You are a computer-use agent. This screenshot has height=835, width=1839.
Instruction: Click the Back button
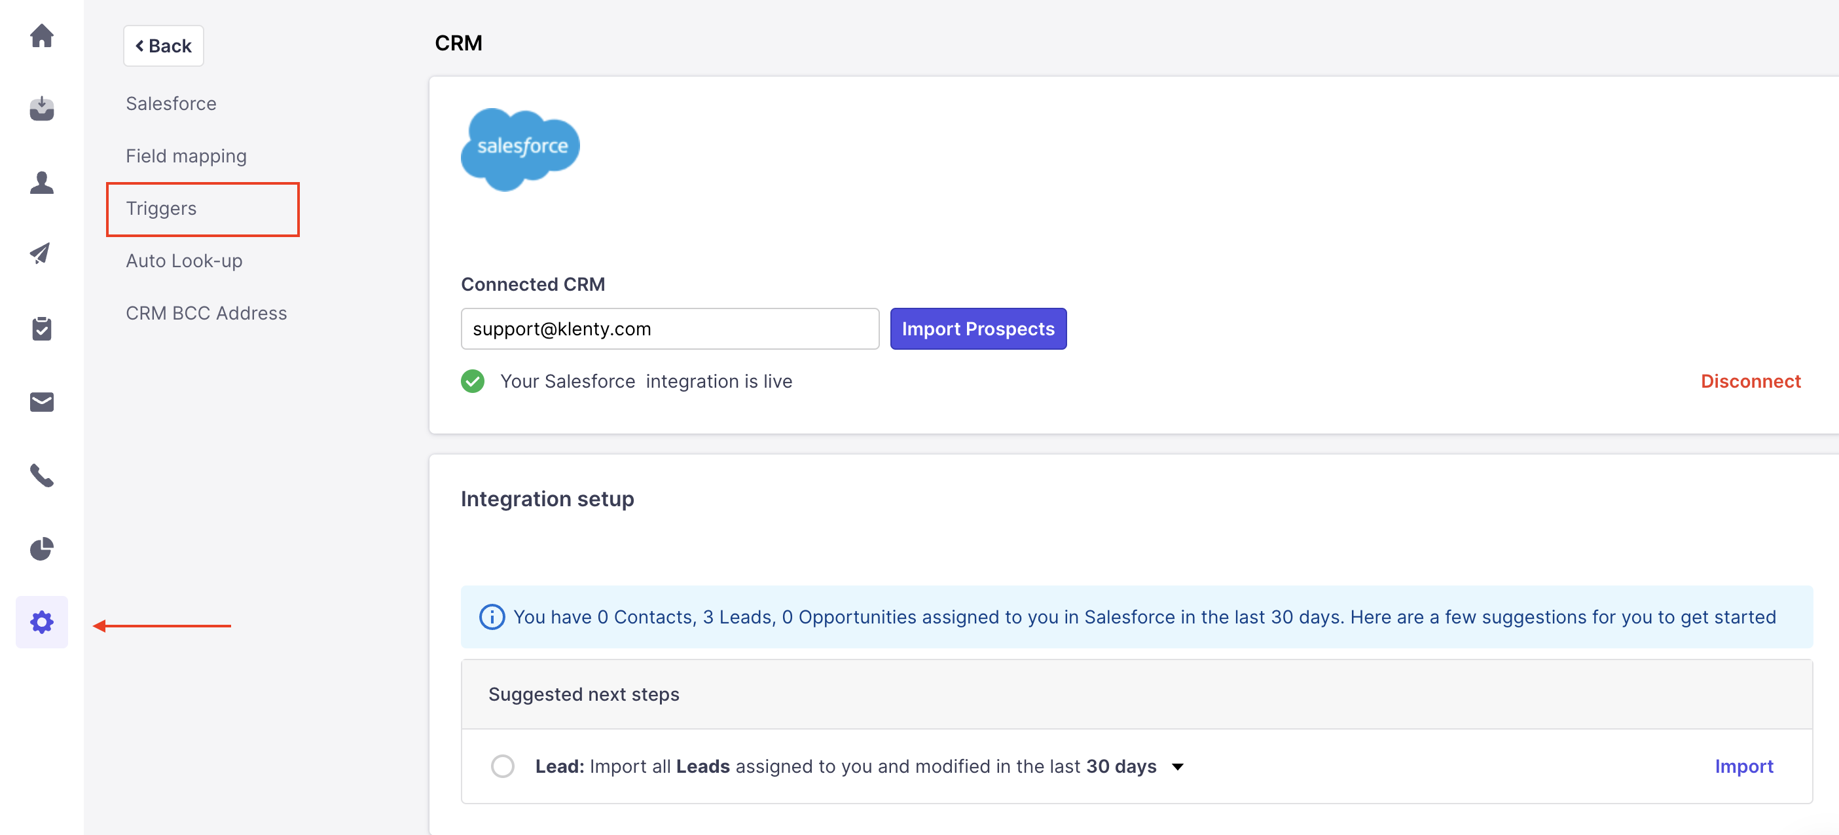(x=164, y=46)
